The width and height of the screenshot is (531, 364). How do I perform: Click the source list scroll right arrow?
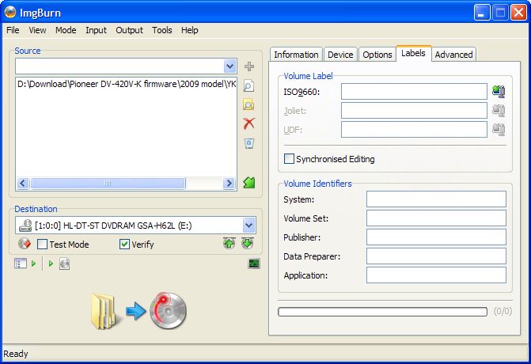(x=229, y=183)
